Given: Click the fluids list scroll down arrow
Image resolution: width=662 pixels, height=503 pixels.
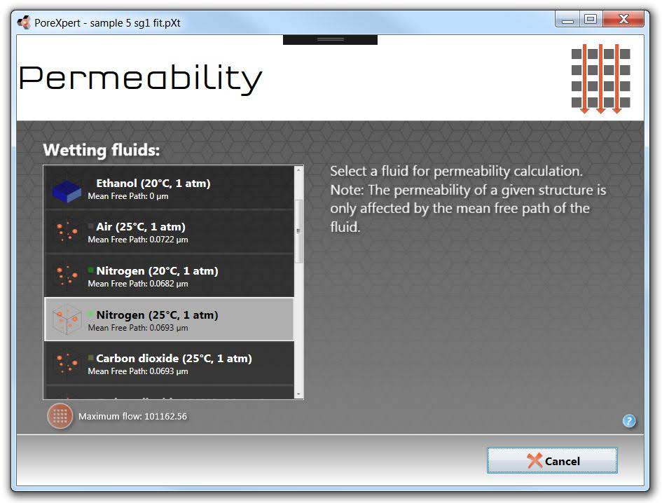Looking at the screenshot, I should (298, 394).
